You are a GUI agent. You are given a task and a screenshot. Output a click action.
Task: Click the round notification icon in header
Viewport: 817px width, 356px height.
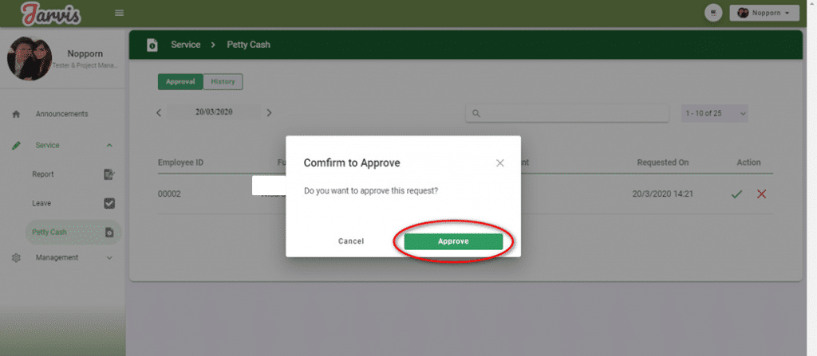pos(714,14)
